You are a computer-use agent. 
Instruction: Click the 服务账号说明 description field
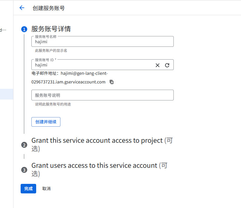click(x=102, y=95)
